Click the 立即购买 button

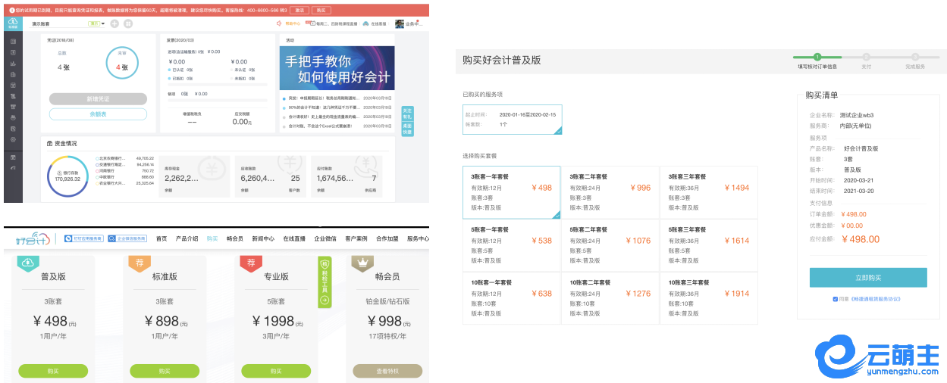[x=867, y=278]
